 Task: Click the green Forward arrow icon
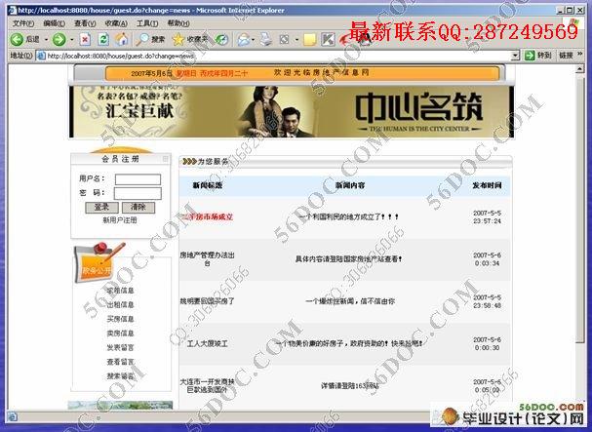click(x=59, y=39)
